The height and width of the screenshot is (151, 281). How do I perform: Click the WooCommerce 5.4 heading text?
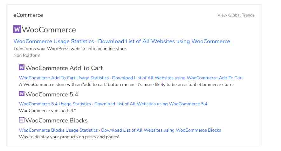pyautogui.click(x=52, y=94)
